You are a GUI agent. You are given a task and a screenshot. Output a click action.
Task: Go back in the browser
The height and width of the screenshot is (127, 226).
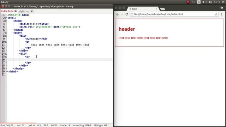(118, 14)
